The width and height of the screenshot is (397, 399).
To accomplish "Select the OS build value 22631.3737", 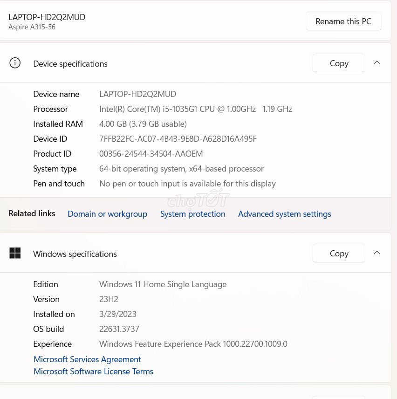I will [x=119, y=329].
